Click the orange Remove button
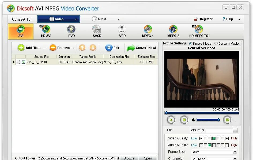 (60, 48)
